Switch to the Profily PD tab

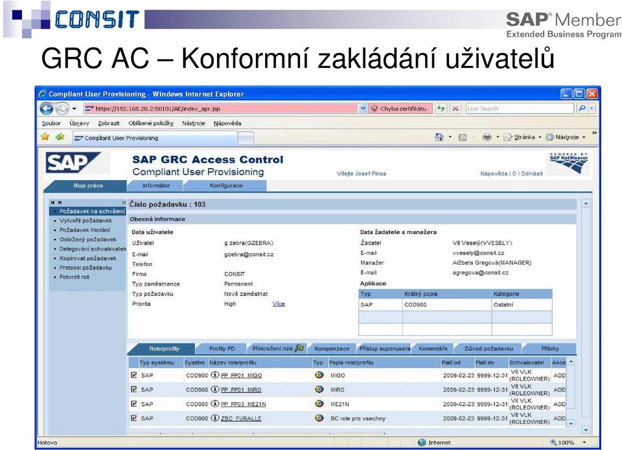click(x=222, y=348)
